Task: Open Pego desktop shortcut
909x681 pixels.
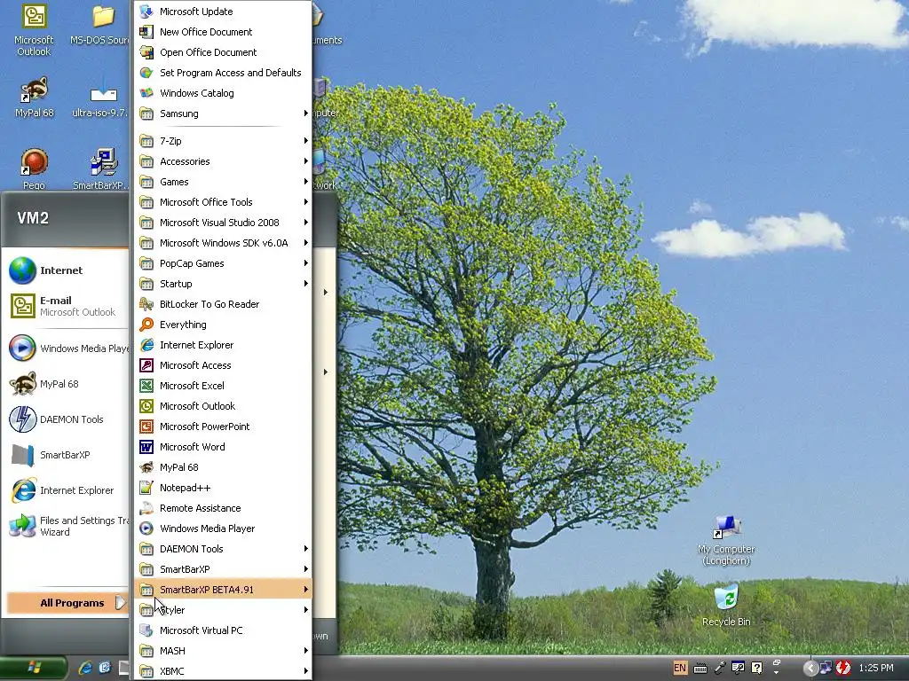Action: tap(35, 169)
